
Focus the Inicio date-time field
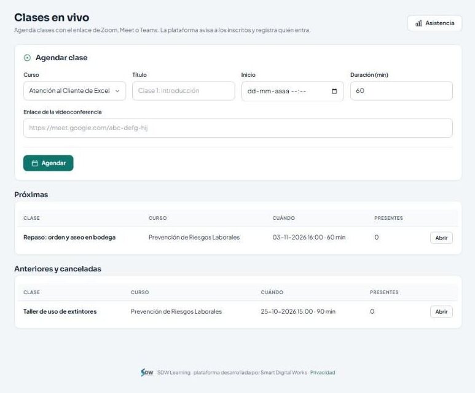click(292, 91)
